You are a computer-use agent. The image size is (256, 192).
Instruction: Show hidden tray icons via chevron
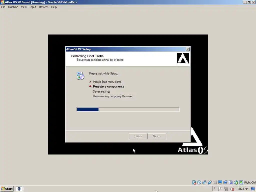pyautogui.click(x=215, y=188)
